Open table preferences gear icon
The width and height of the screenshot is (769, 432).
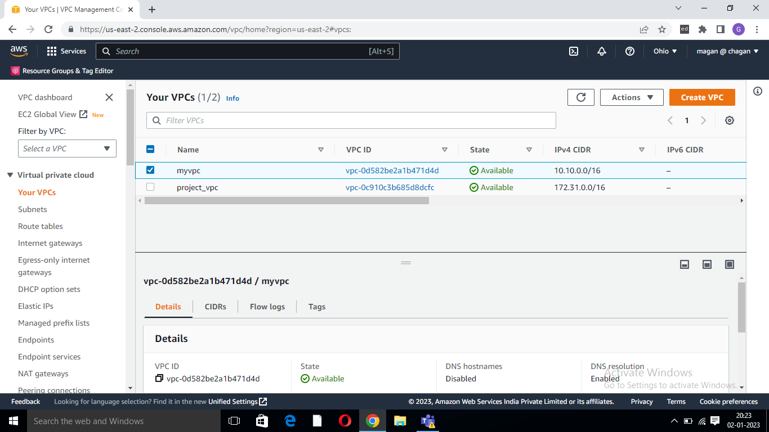point(729,120)
